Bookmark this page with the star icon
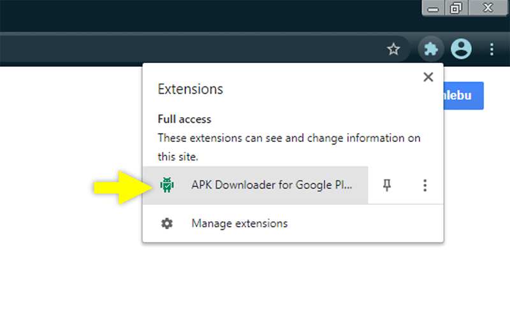The height and width of the screenshot is (319, 510). tap(393, 50)
